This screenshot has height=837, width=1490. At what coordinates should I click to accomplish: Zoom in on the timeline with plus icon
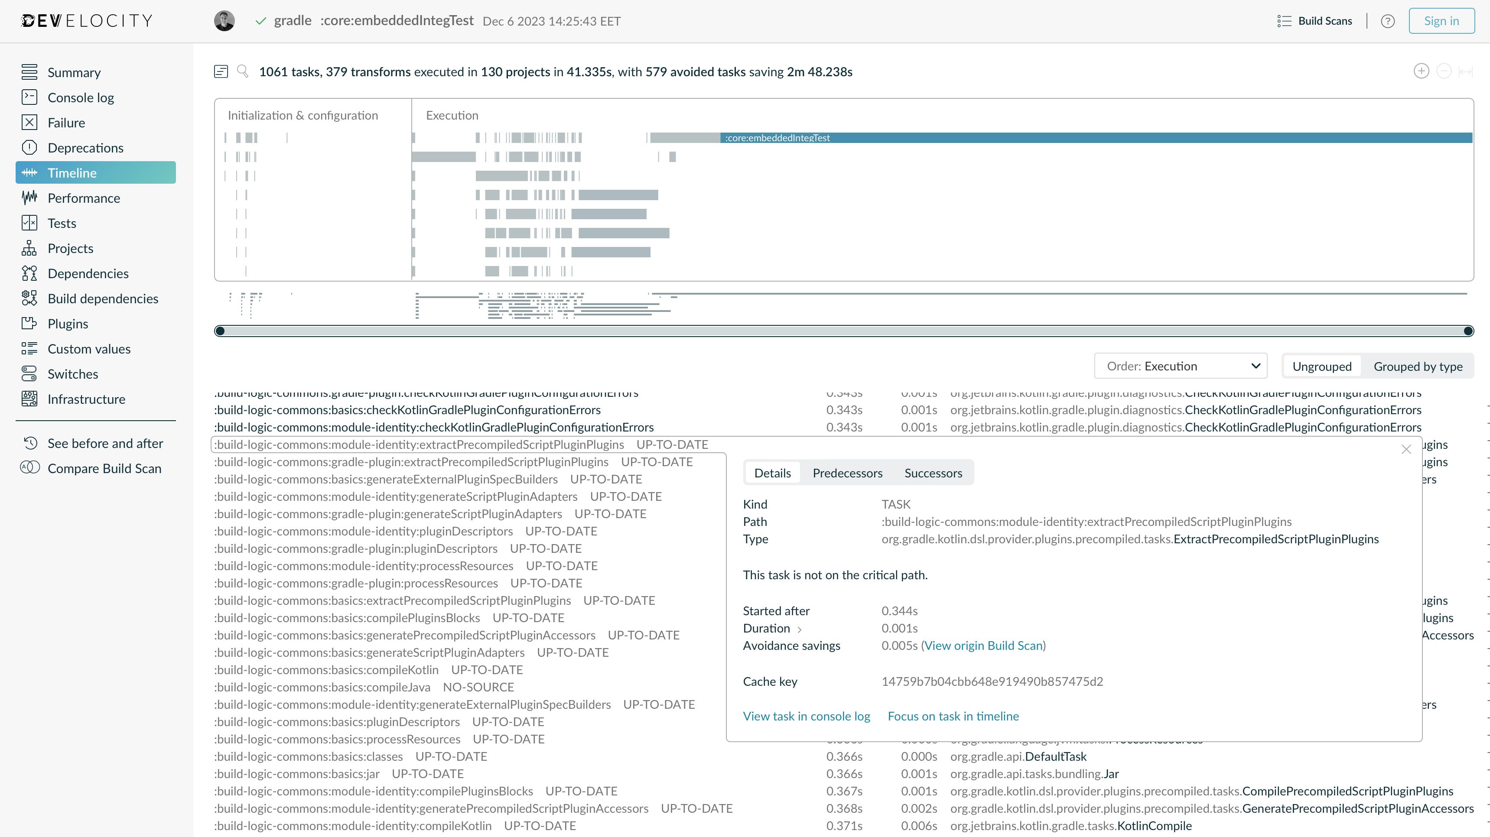point(1421,71)
